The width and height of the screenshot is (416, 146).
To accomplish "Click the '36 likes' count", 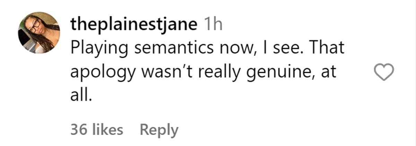I will (x=97, y=130).
